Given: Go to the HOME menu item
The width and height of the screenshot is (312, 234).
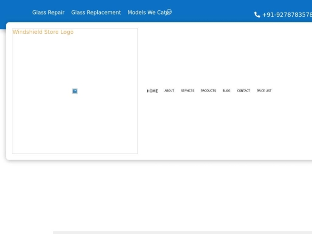Looking at the screenshot, I should coord(152,91).
